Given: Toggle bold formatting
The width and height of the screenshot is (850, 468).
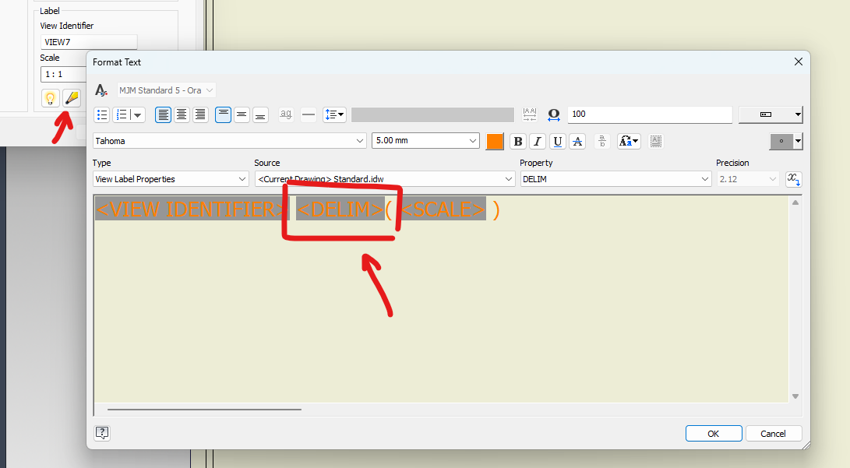Looking at the screenshot, I should tap(518, 141).
